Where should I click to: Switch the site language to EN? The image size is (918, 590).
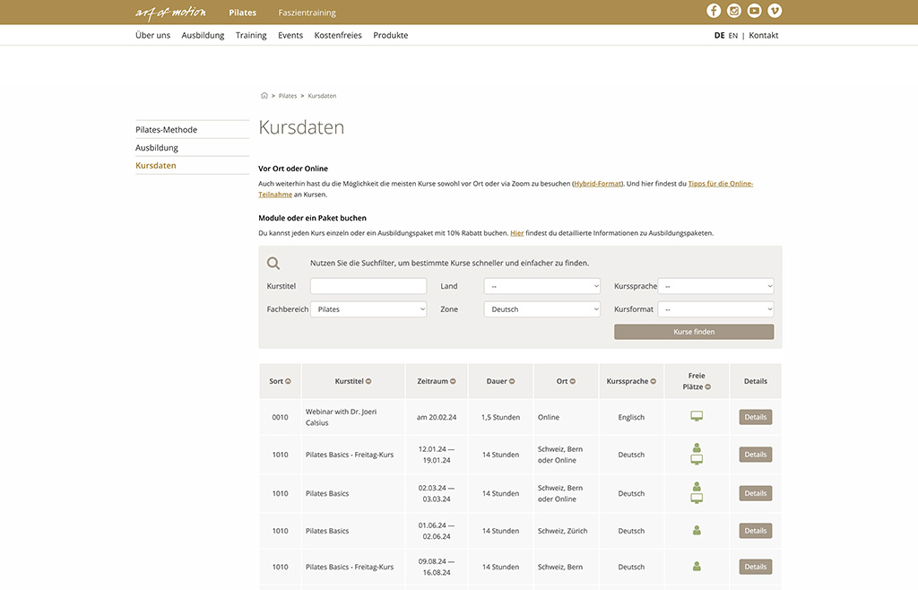tap(733, 36)
